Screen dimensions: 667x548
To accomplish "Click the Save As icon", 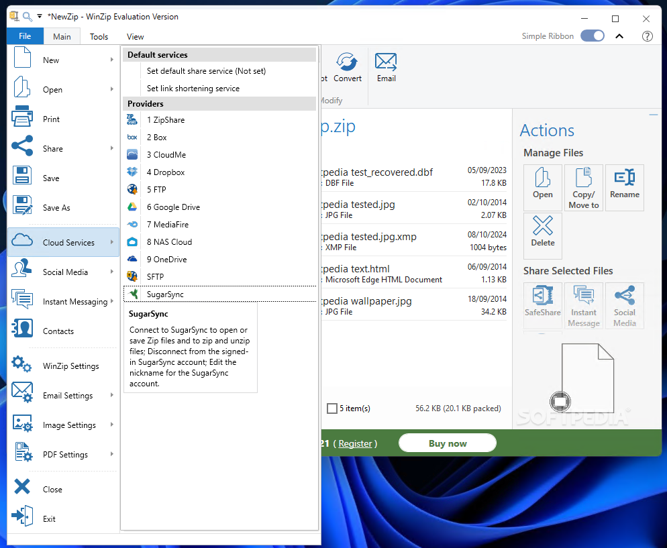I will (22, 205).
